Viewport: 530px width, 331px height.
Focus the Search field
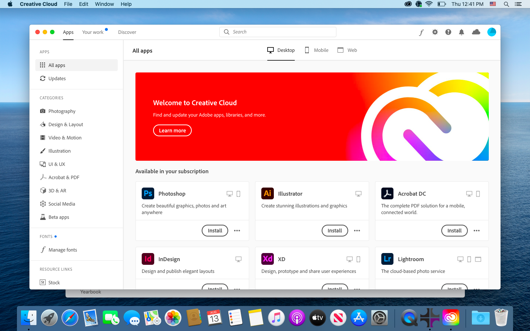[x=278, y=32]
